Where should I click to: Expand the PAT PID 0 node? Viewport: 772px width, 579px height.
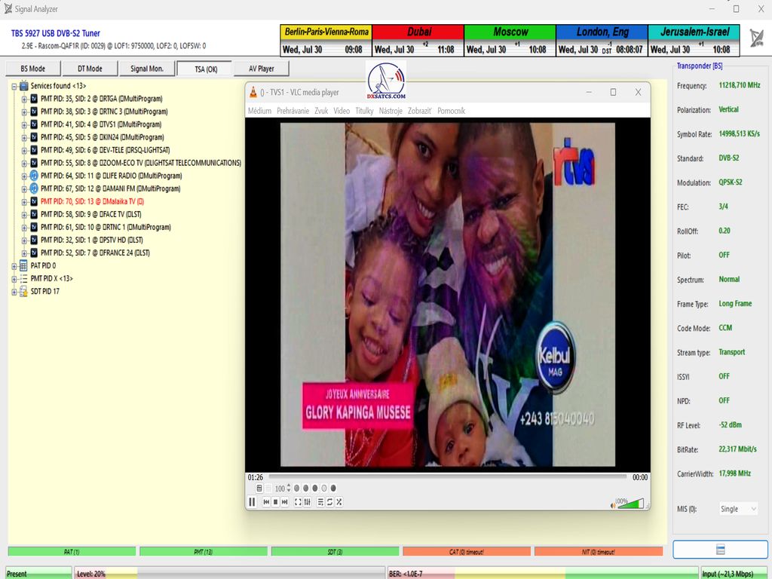click(x=14, y=266)
